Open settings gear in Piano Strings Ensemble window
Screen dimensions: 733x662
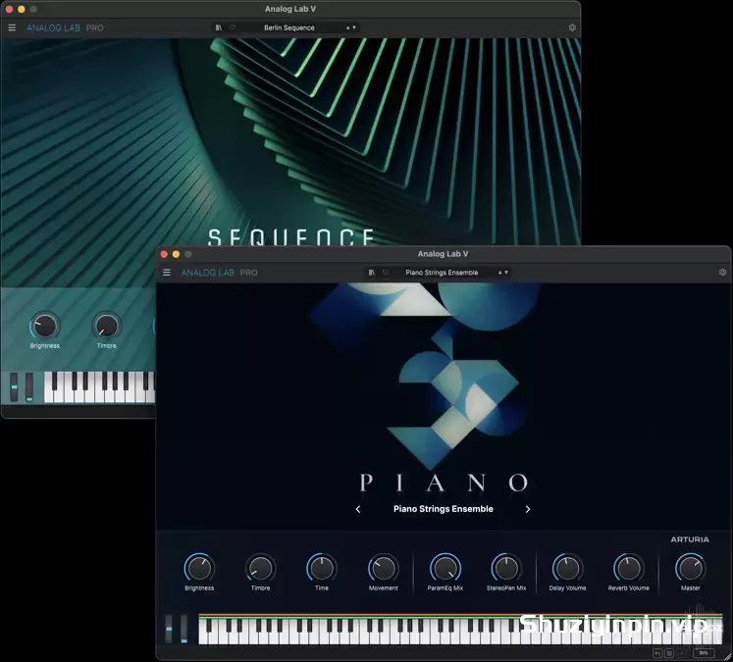[x=723, y=273]
